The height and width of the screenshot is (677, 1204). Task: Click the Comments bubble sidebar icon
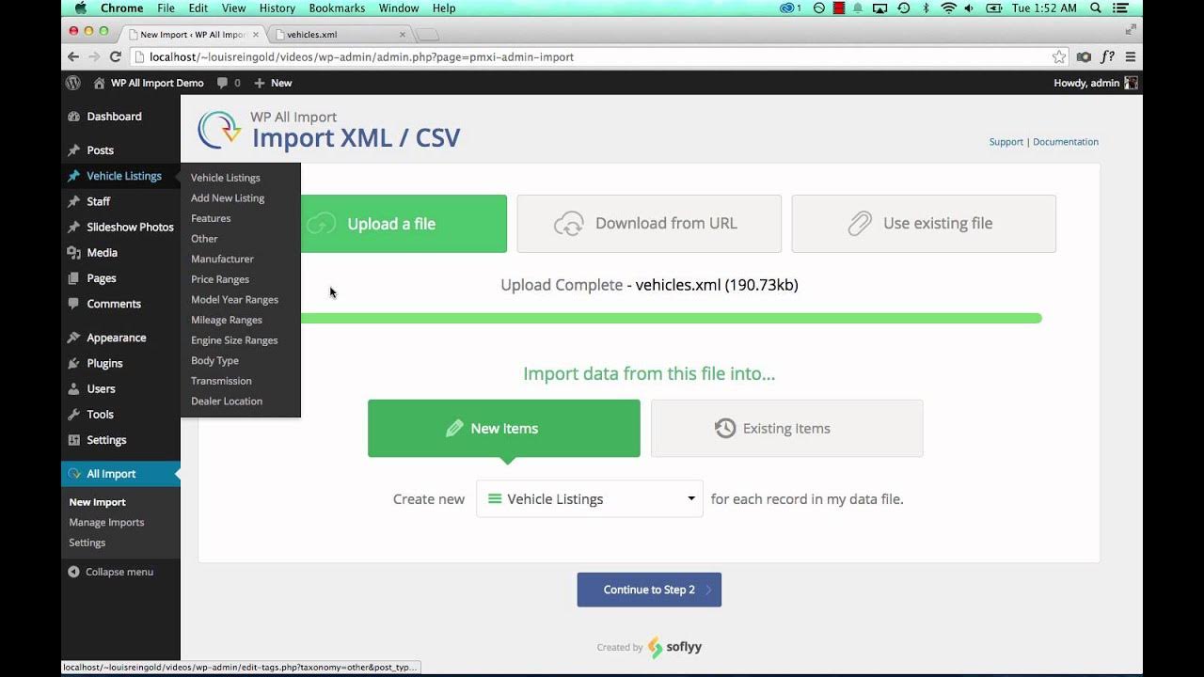[73, 304]
